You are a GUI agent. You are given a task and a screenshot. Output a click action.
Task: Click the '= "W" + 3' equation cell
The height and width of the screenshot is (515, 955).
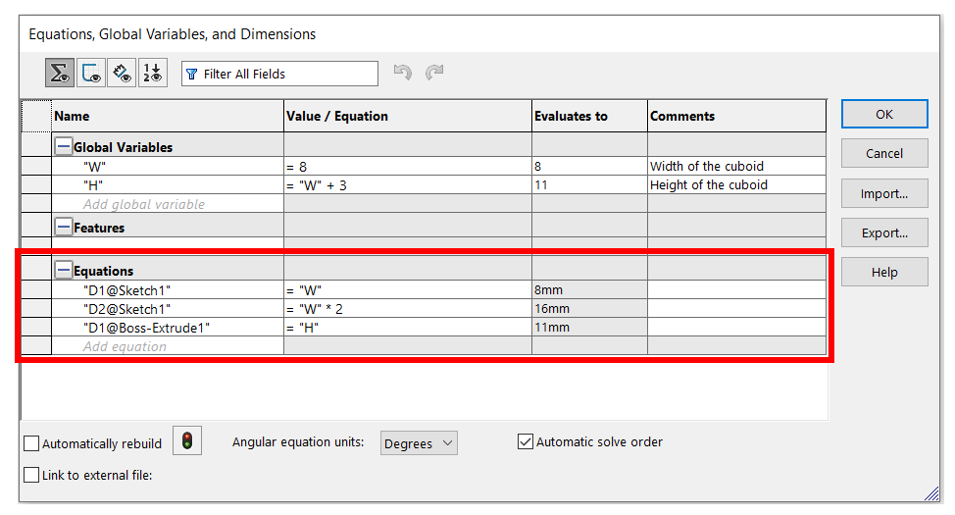tap(408, 185)
